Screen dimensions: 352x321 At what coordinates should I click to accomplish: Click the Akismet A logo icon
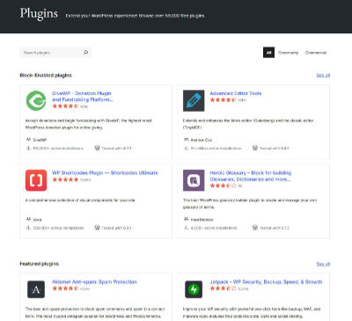[x=36, y=289]
